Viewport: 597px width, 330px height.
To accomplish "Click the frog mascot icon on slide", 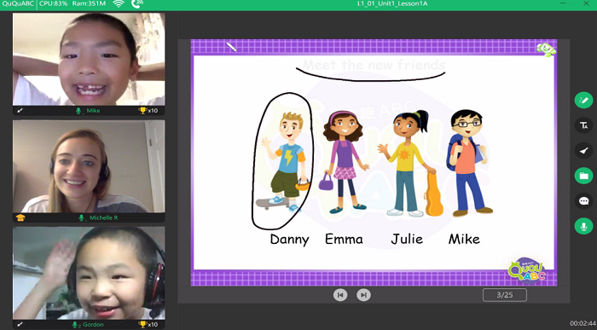I will (x=546, y=49).
